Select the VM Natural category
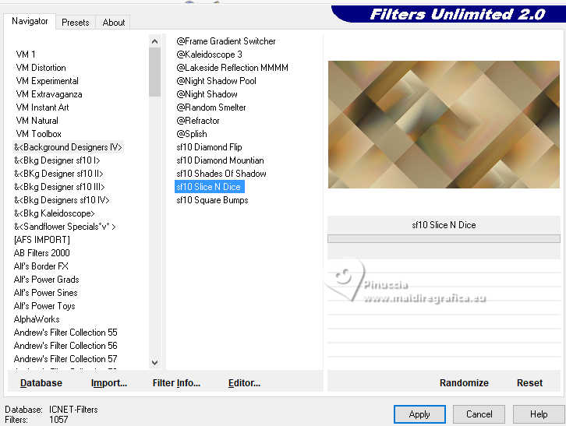The height and width of the screenshot is (426, 566). (37, 121)
